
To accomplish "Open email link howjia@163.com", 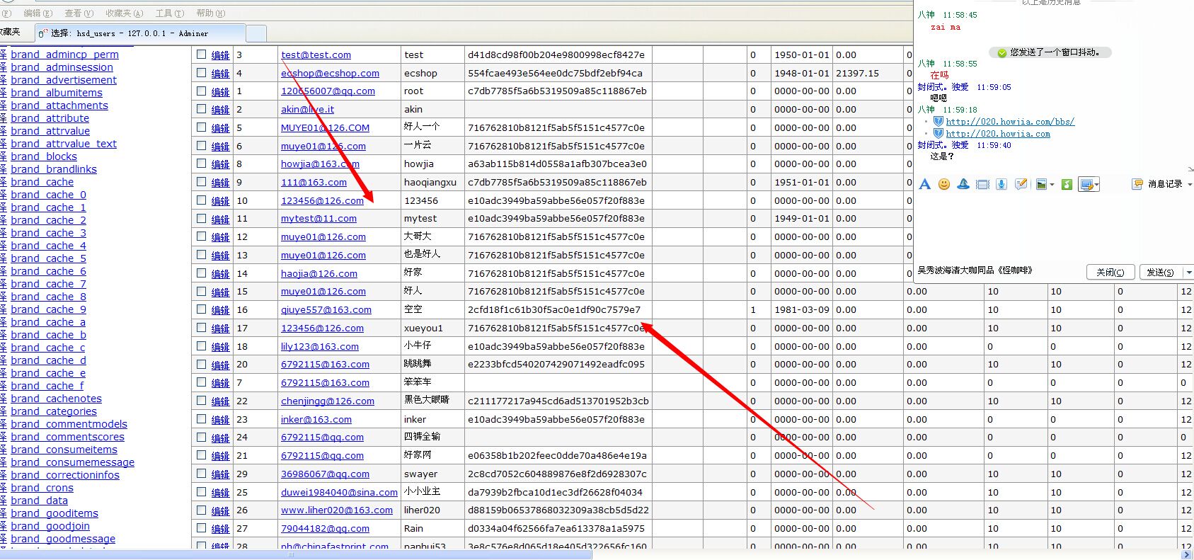I will point(320,164).
